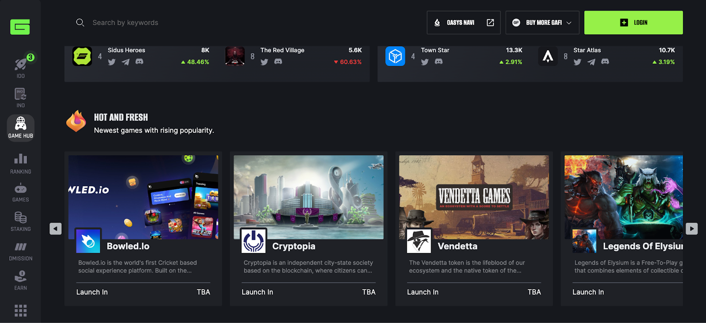Open the DMission sidebar page
Viewport: 706px width, 323px height.
[x=21, y=251]
